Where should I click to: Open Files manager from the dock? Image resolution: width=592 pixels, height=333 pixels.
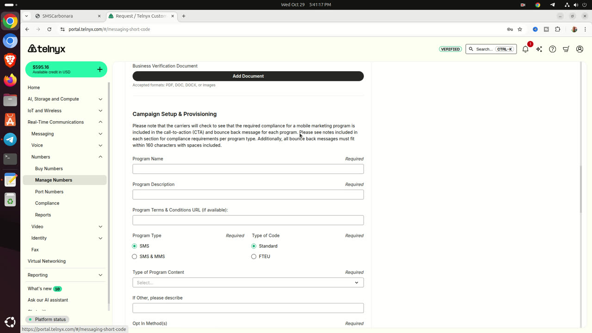(x=10, y=100)
